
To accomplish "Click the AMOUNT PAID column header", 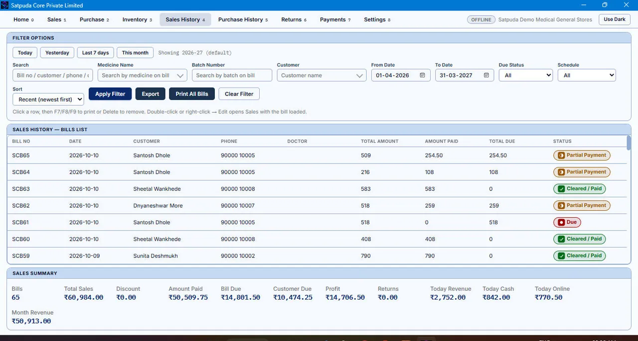I will (x=442, y=141).
